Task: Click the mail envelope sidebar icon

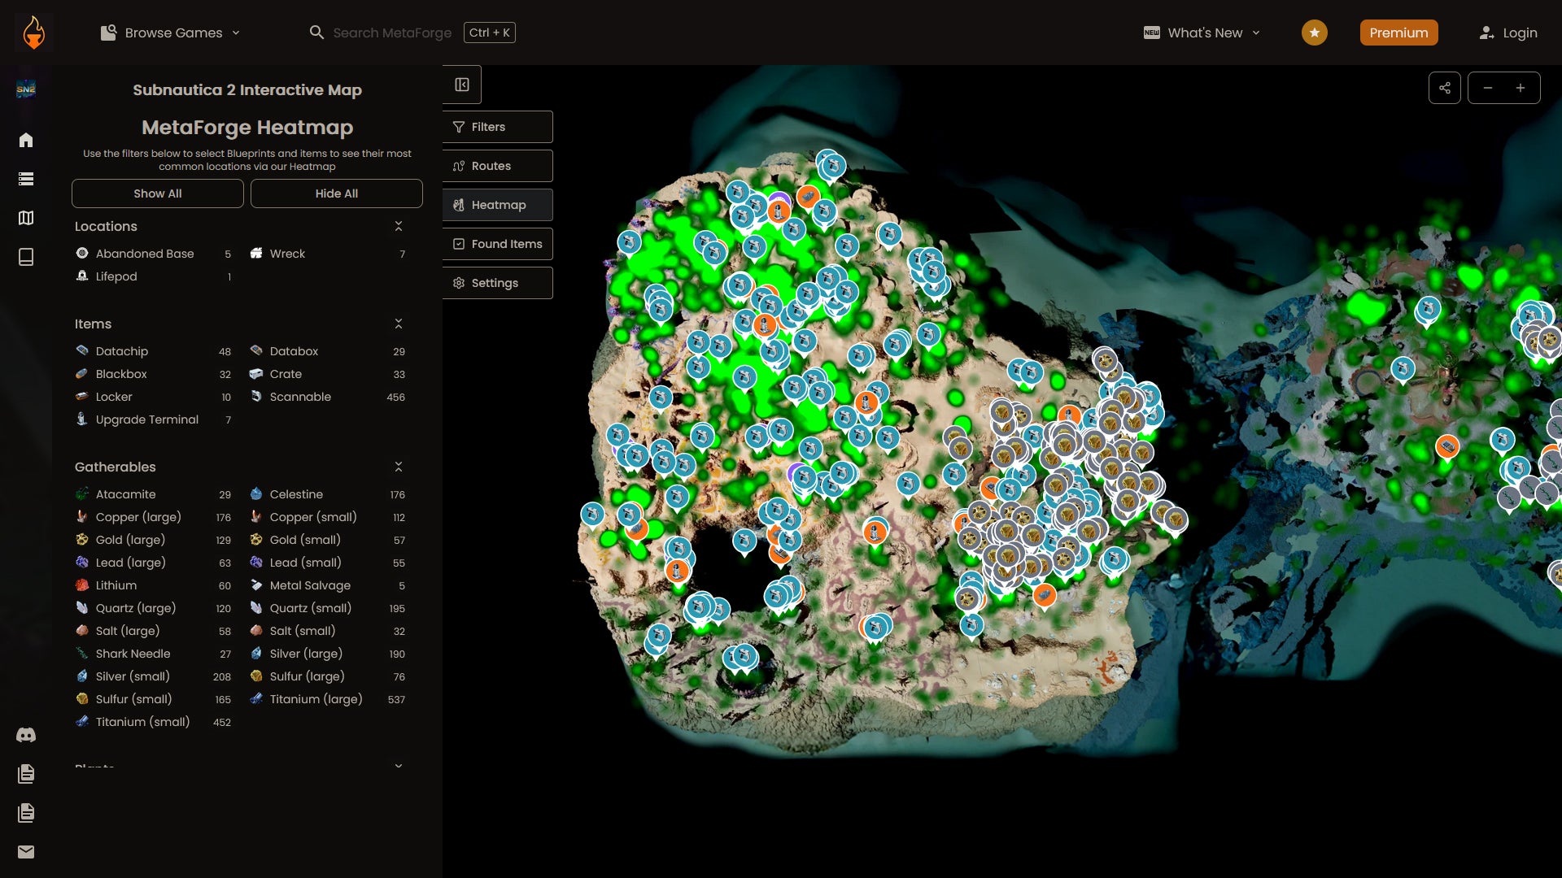Action: (26, 852)
